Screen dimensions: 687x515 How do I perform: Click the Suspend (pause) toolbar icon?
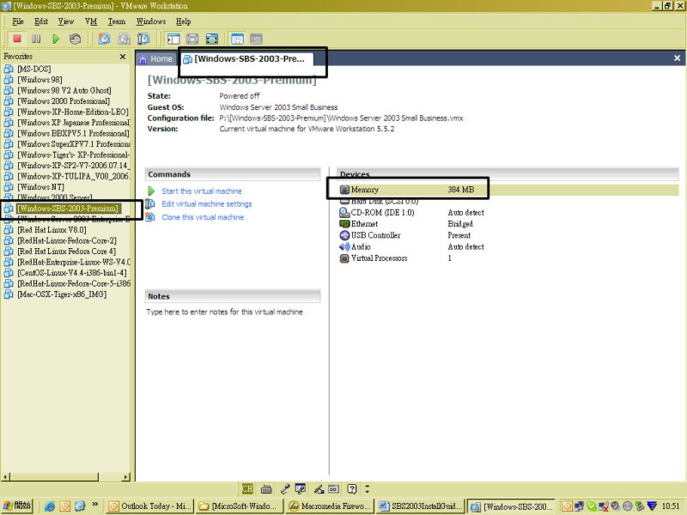click(36, 39)
